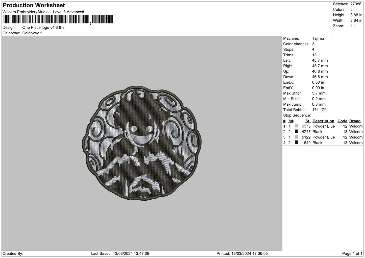This screenshot has height=258, width=365.
Task: Click the barcode under the software name
Action: tap(58, 19)
